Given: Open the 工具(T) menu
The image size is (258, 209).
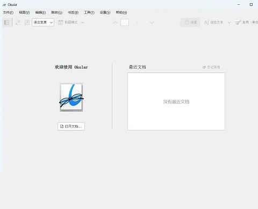Looking at the screenshot, I should point(89,12).
